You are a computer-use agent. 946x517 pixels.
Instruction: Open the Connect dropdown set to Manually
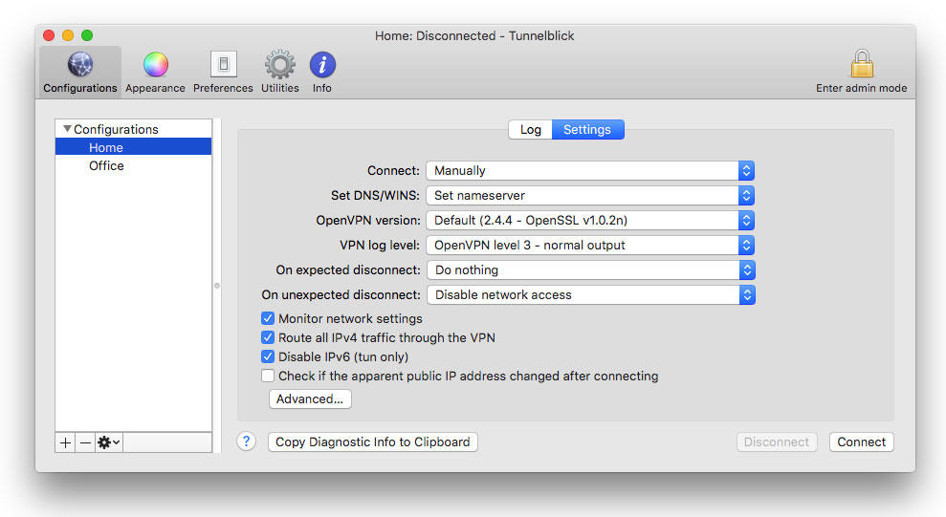point(590,170)
